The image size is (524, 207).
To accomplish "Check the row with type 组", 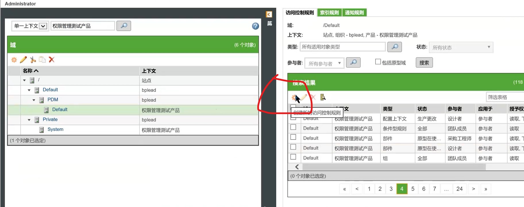I will (x=293, y=157).
